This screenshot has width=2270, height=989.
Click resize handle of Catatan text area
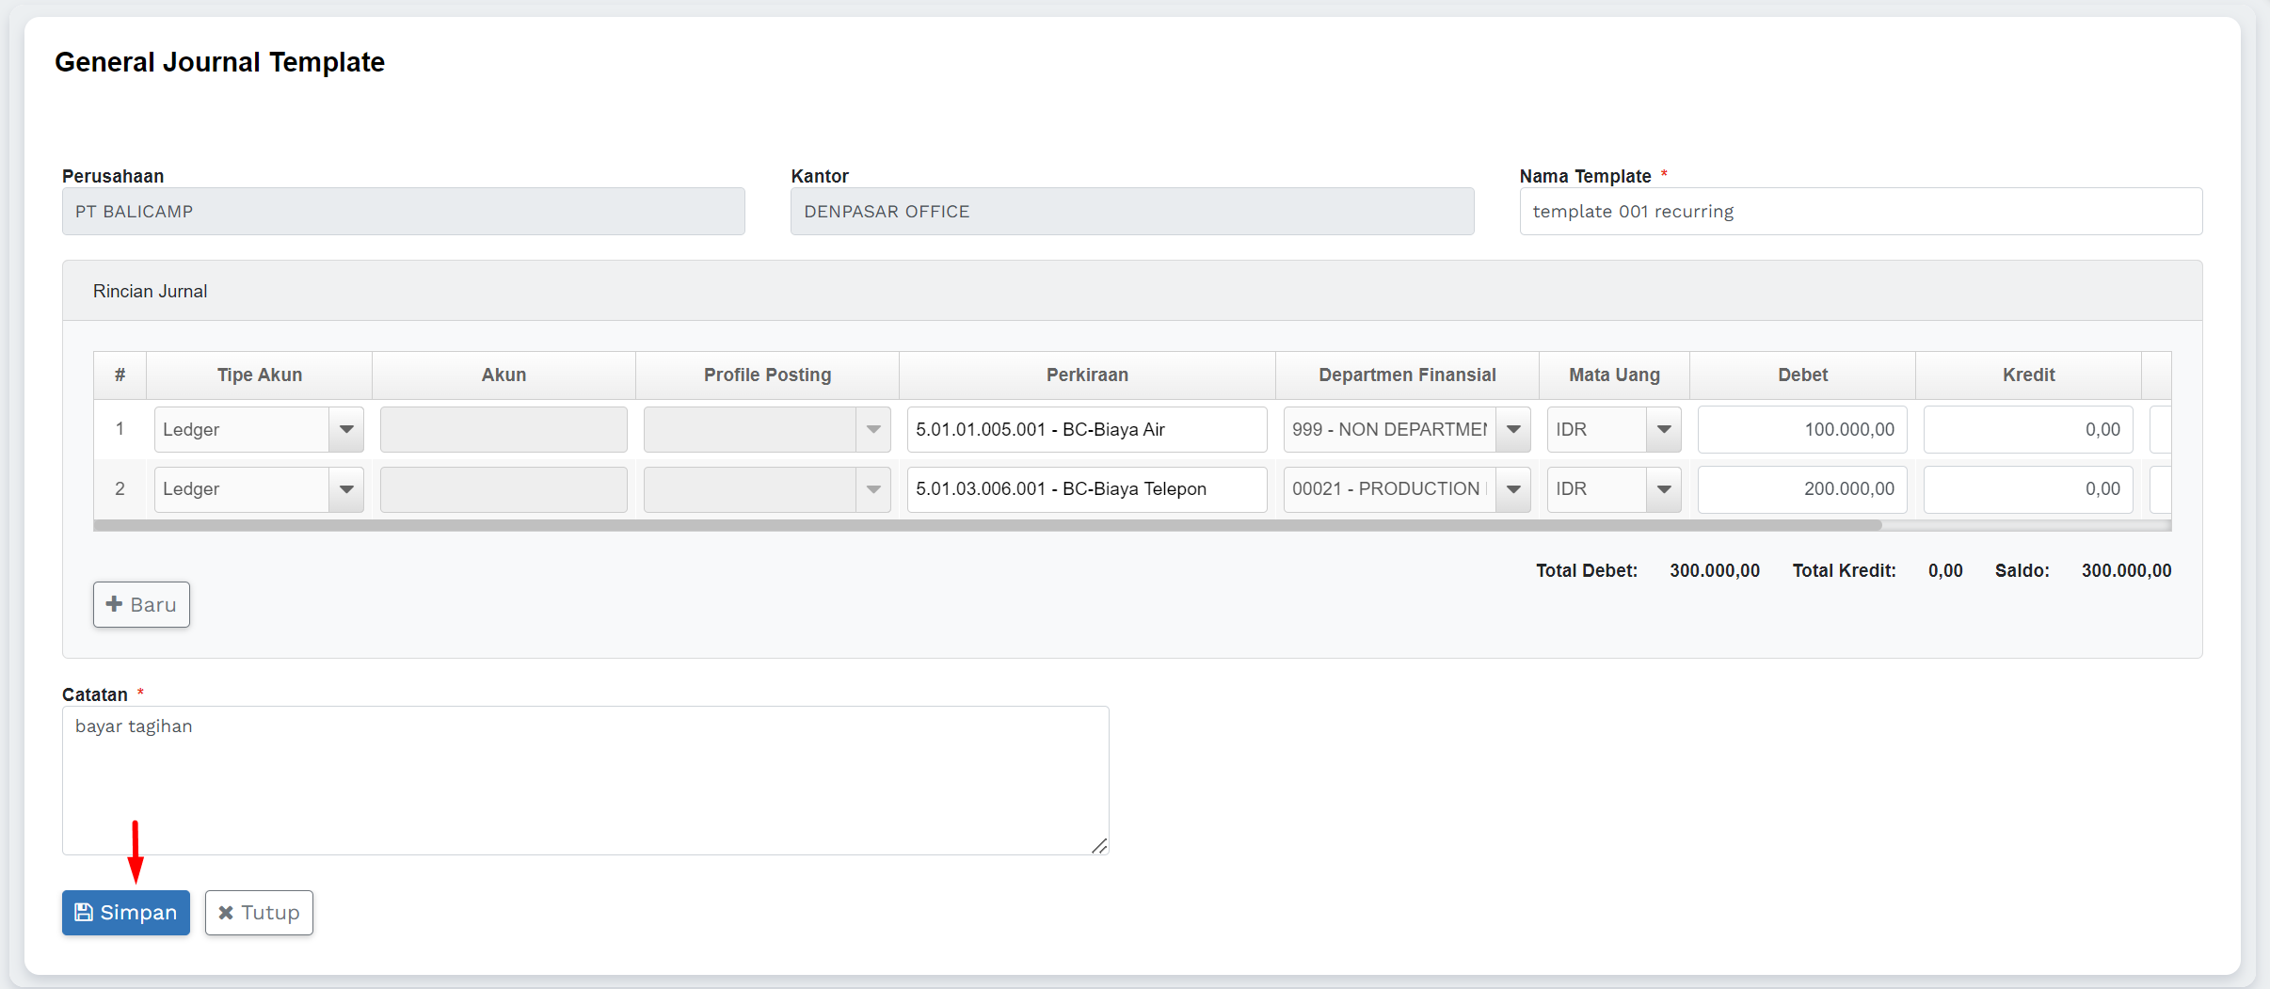1099,846
